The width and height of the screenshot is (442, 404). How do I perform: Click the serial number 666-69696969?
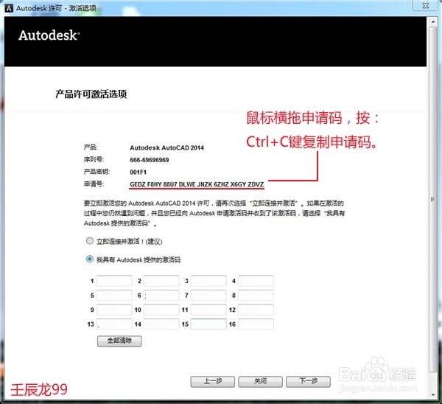coord(150,160)
